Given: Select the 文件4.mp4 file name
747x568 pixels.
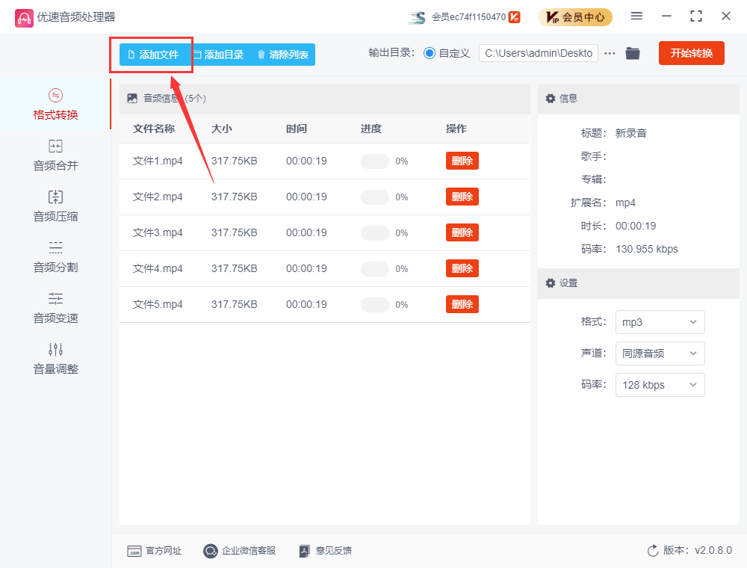Looking at the screenshot, I should (157, 269).
